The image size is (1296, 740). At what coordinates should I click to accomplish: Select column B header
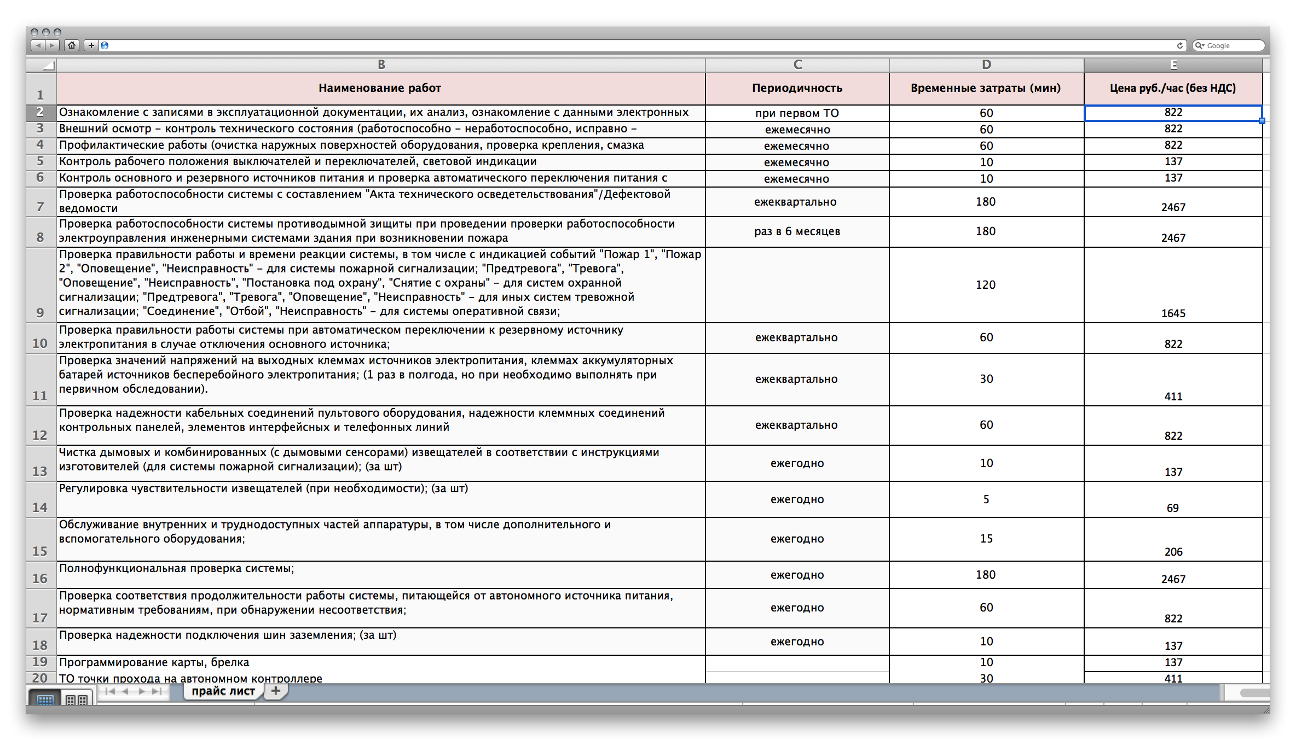click(x=381, y=65)
